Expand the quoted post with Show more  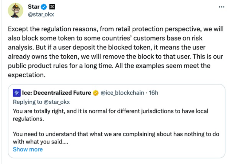tap(28, 149)
